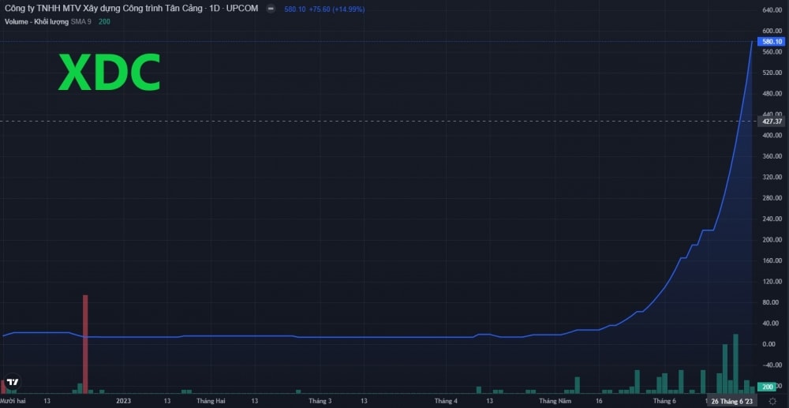Click the Tháng 3 time axis label
The height and width of the screenshot is (408, 789).
tap(320, 401)
